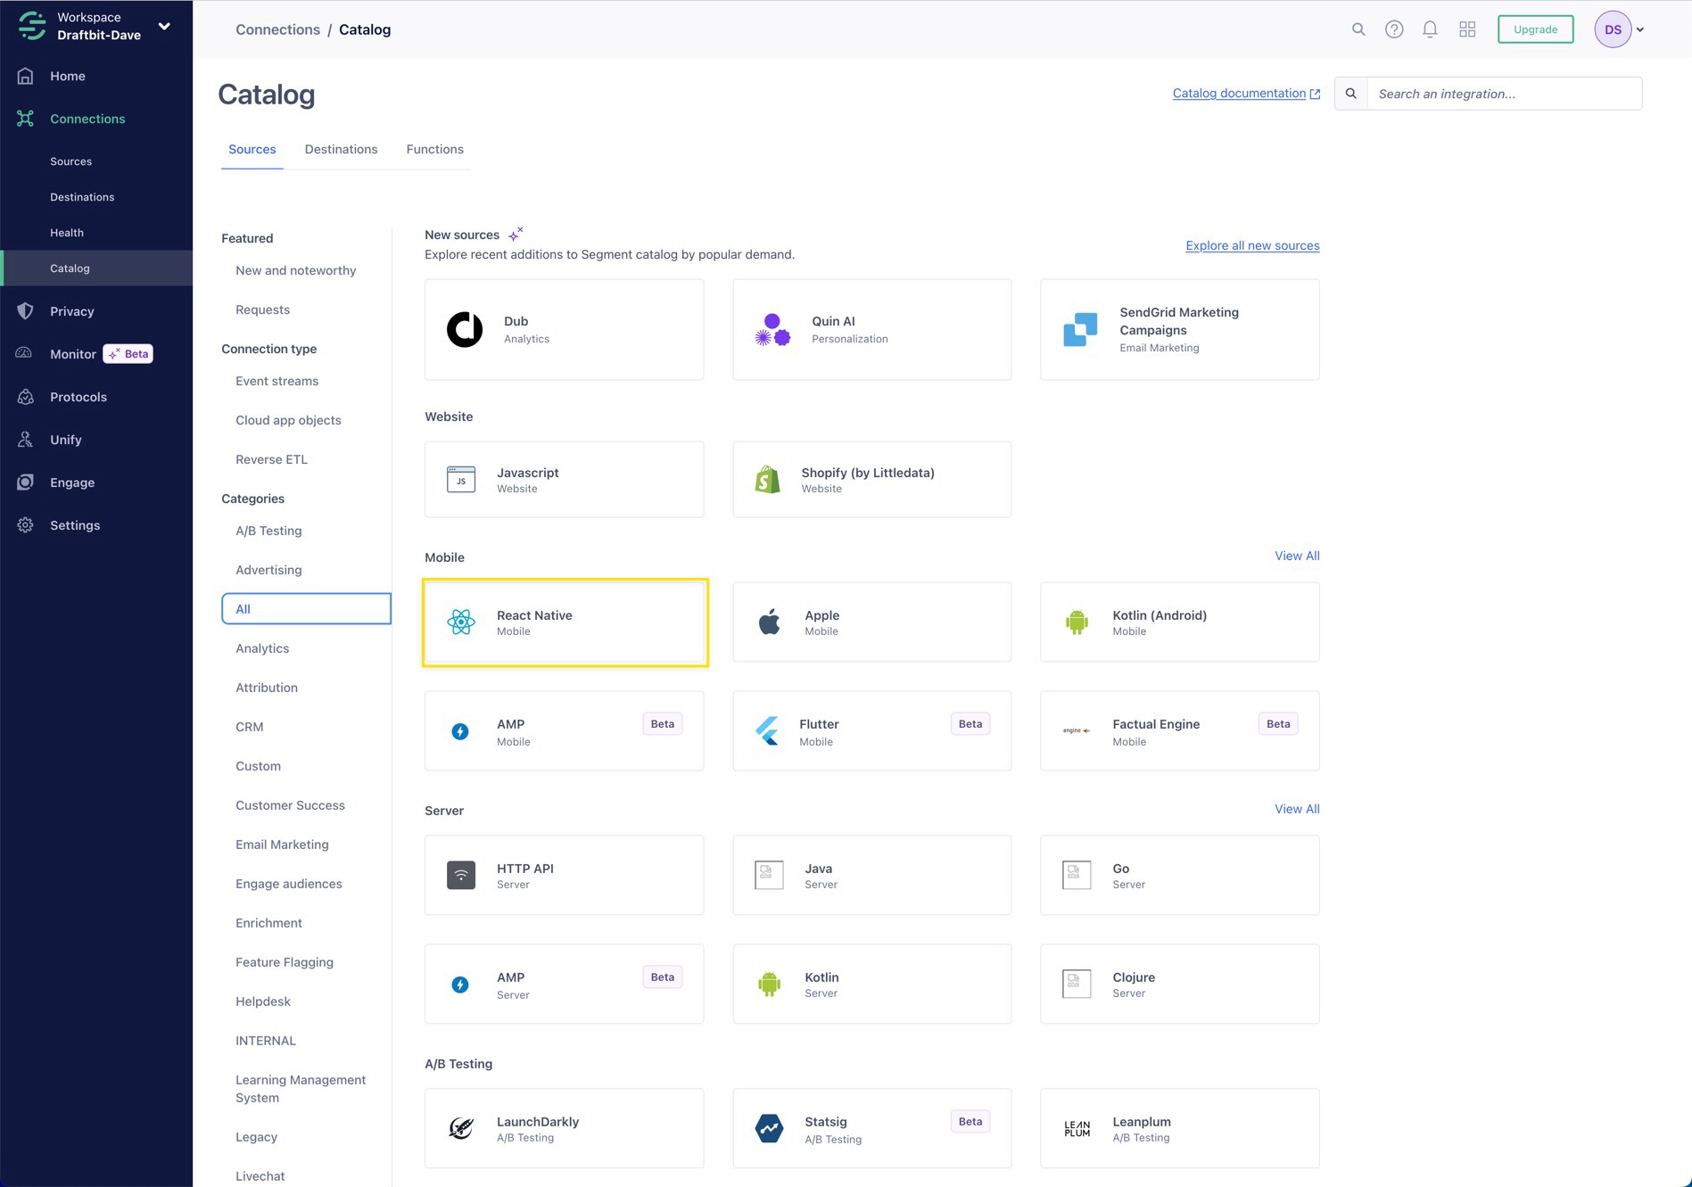This screenshot has width=1692, height=1187.
Task: Click the Flutter logo icon
Action: [x=767, y=731]
